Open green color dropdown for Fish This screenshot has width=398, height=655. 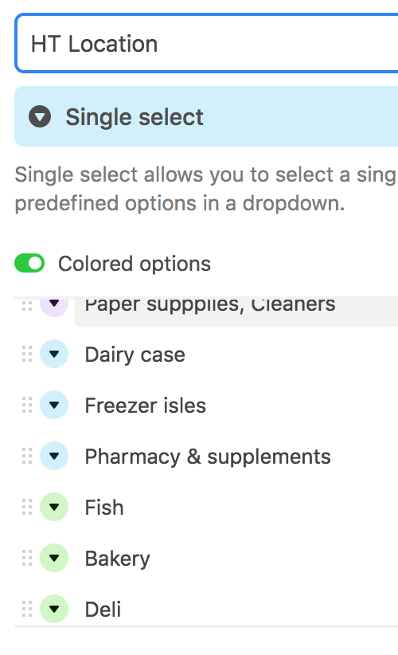click(x=54, y=507)
